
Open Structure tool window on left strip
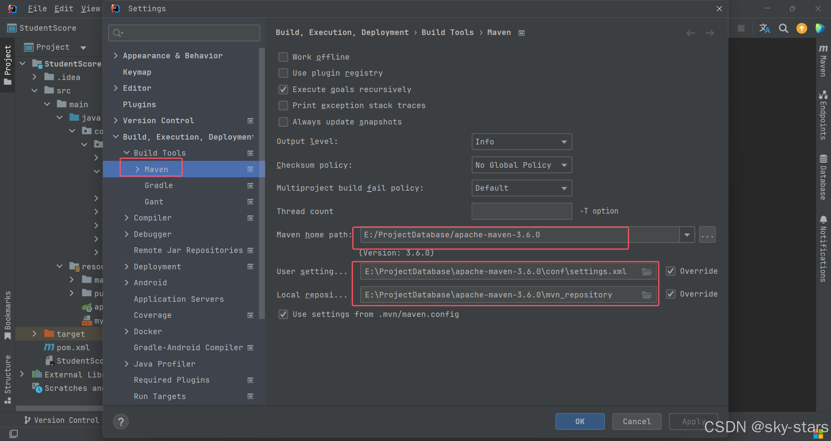pyautogui.click(x=7, y=379)
